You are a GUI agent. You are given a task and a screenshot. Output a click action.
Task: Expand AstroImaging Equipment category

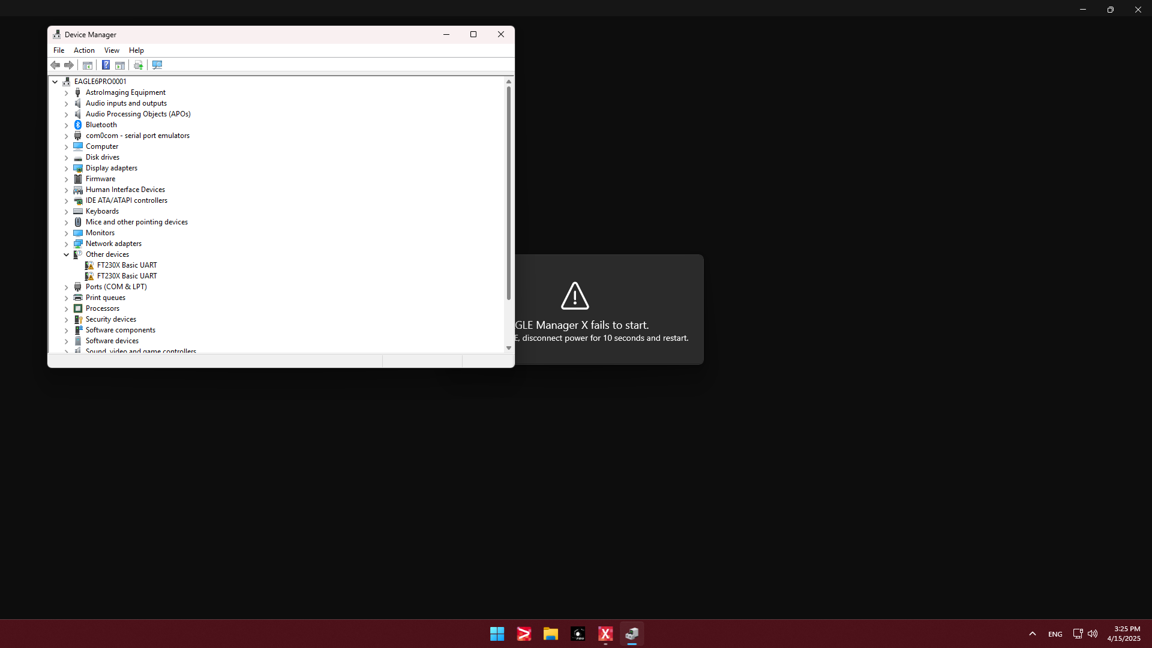pos(67,93)
